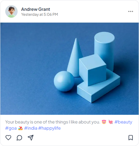This screenshot has height=146, width=139.
Task: Save the post with the bookmark icon
Action: coord(131,138)
